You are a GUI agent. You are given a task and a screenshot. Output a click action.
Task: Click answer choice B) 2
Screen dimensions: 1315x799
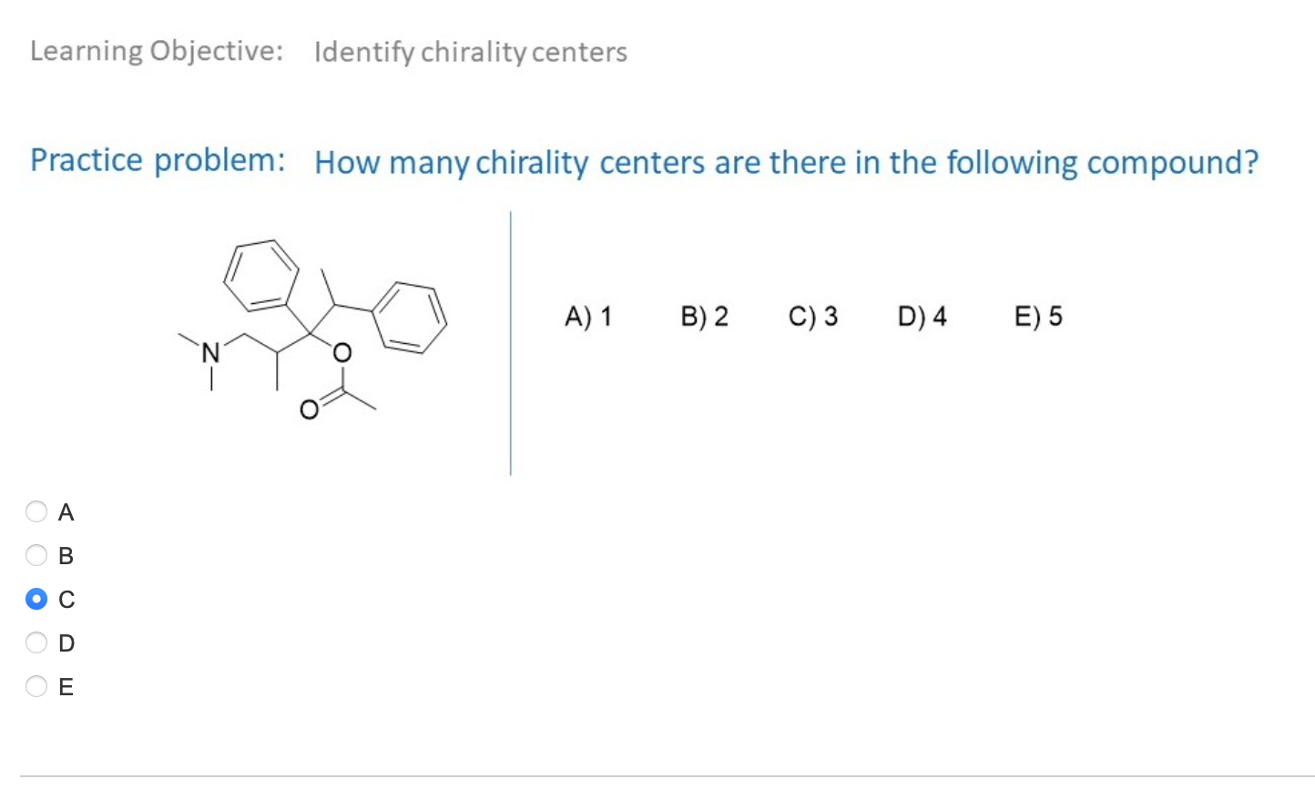(706, 317)
